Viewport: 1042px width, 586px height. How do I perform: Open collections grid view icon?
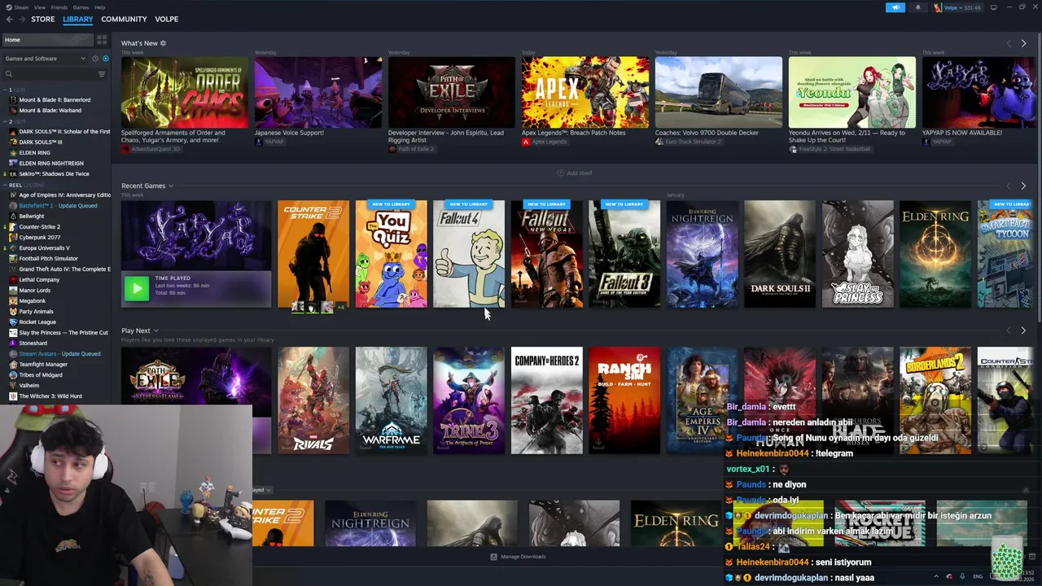tap(102, 39)
